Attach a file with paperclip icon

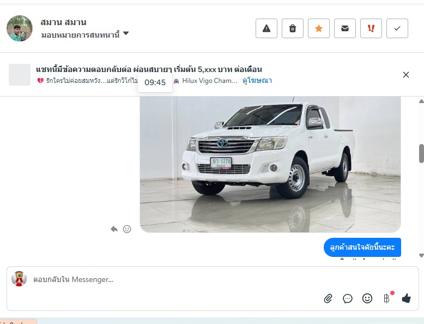[328, 298]
